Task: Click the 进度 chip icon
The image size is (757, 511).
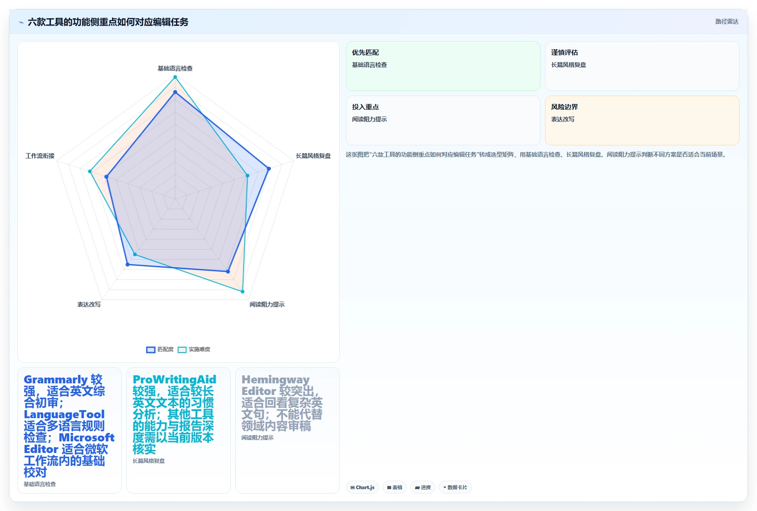Action: click(417, 487)
